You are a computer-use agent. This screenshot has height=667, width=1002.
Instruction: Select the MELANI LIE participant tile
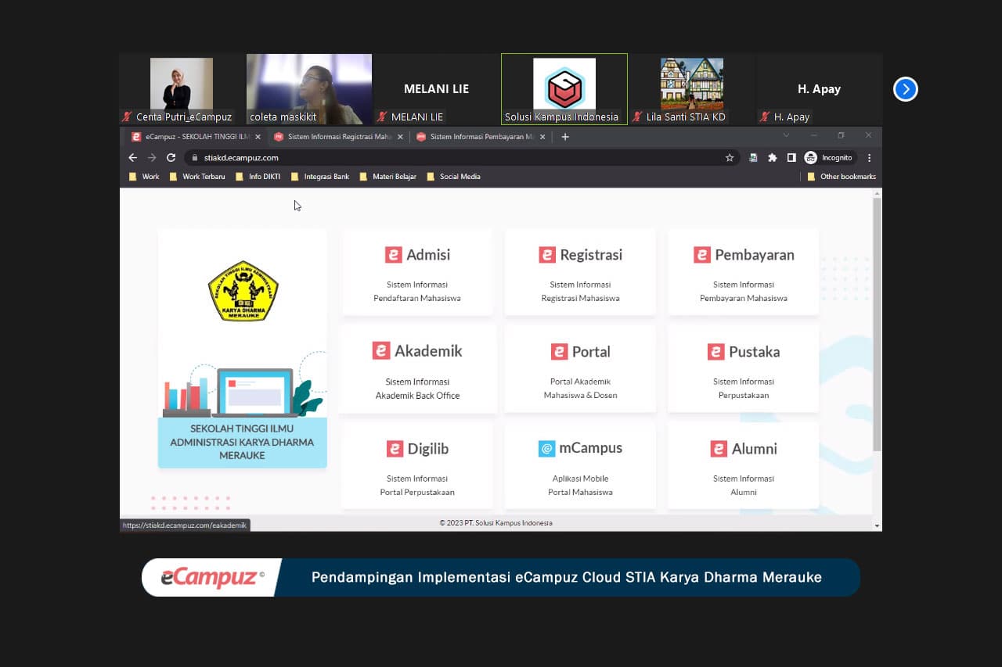point(436,89)
